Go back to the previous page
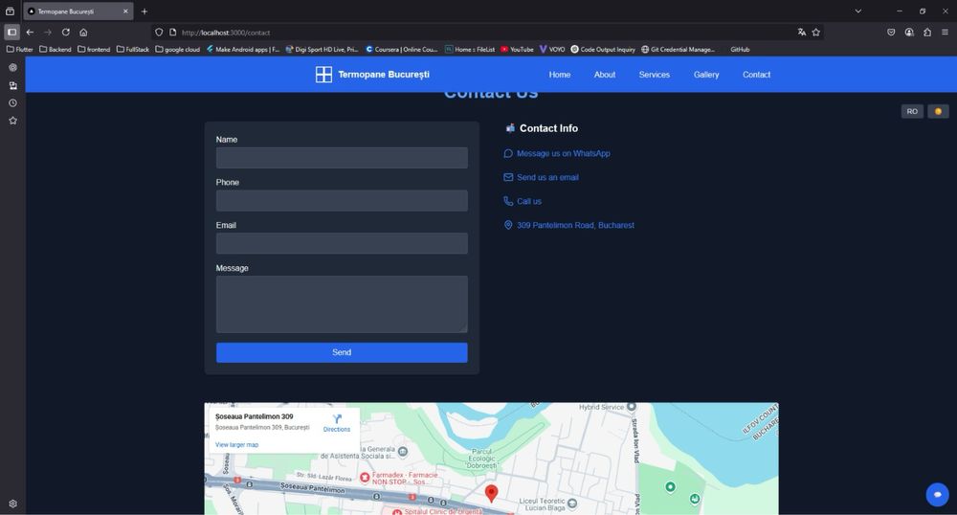 (x=30, y=33)
